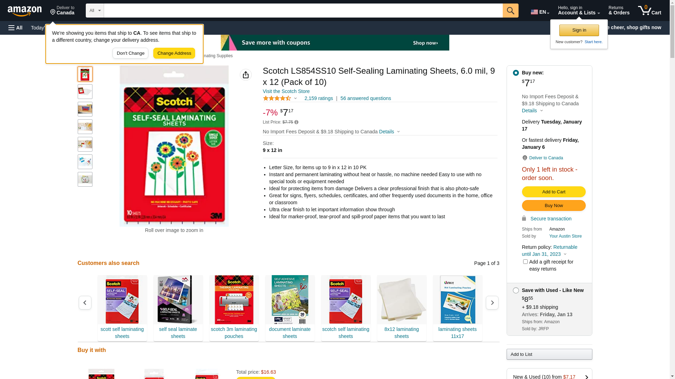
Task: Expand the EN language selector
Action: coord(540,12)
